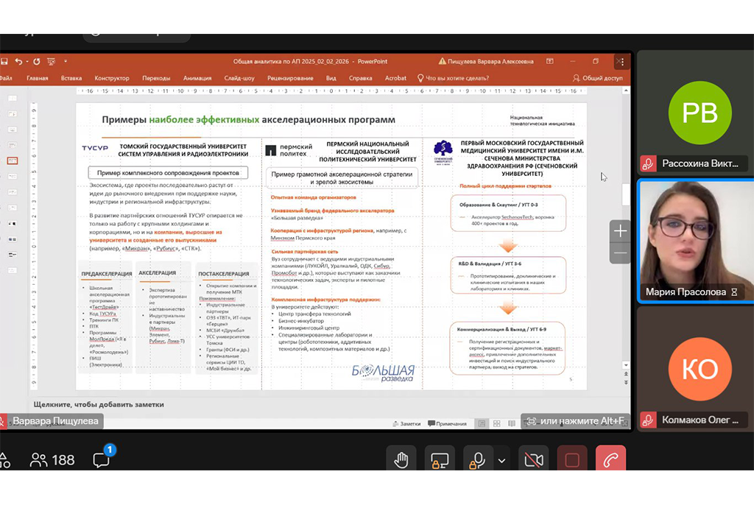The height and width of the screenshot is (505, 754).
Task: Open the participants list showing 188
Action: coord(52,460)
